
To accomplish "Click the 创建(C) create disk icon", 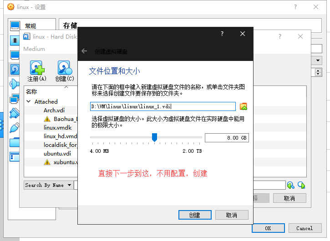I will 64,68.
